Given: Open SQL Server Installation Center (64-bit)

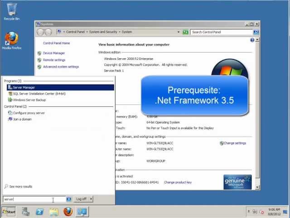Looking at the screenshot, I should coord(39,94).
